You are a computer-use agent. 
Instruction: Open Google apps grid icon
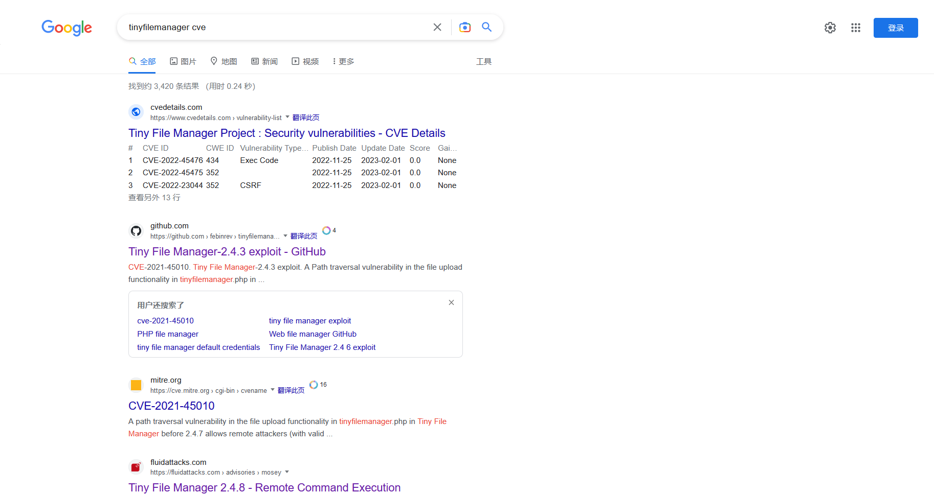tap(856, 28)
